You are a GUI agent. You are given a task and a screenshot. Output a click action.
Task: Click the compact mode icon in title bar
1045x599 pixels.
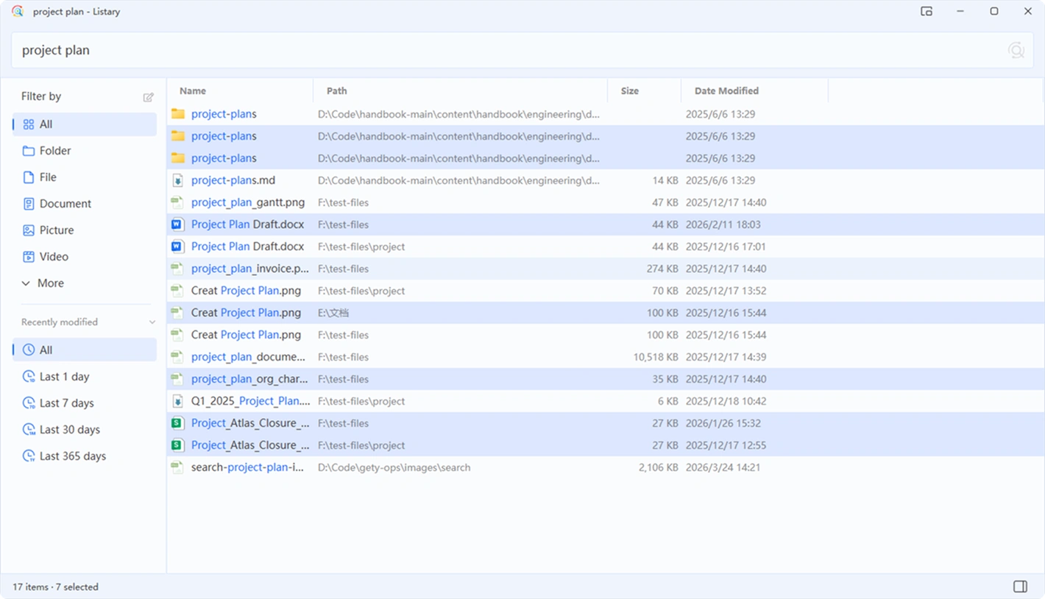pyautogui.click(x=927, y=11)
